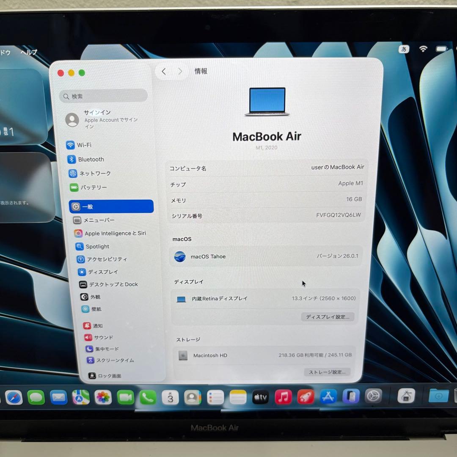Open バッテリー settings from the sidebar
457x457 pixels.
(91, 187)
